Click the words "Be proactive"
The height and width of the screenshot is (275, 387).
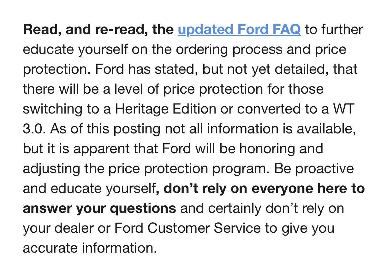pos(314,169)
